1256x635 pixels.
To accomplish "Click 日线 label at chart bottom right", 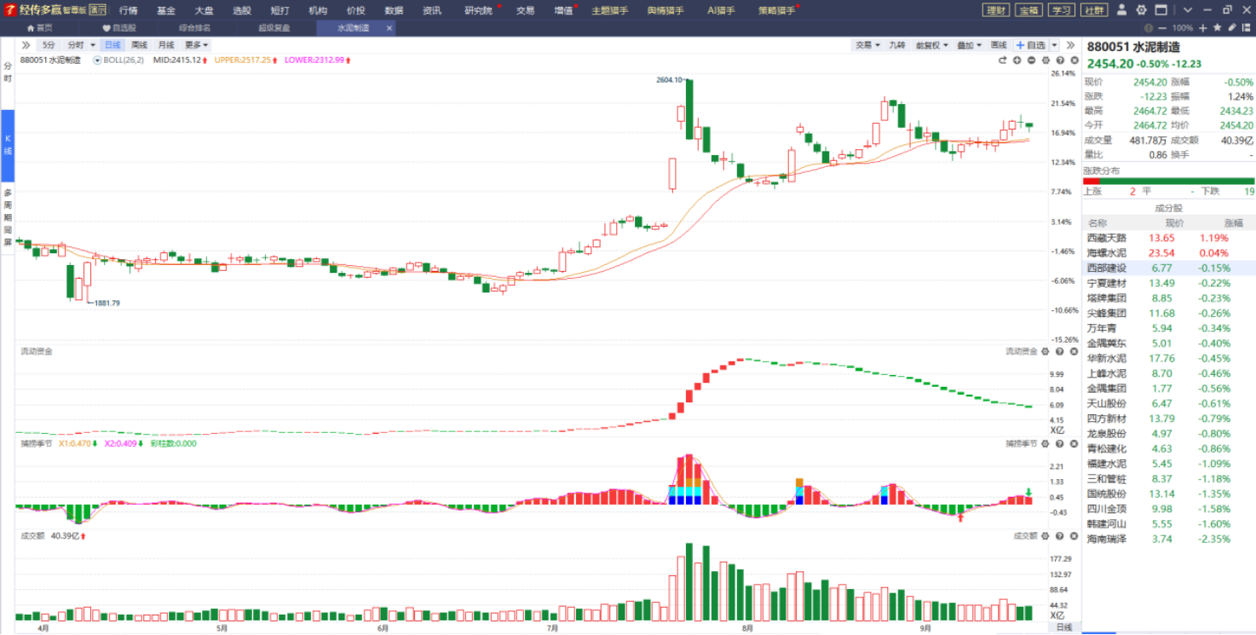I will tap(1063, 627).
